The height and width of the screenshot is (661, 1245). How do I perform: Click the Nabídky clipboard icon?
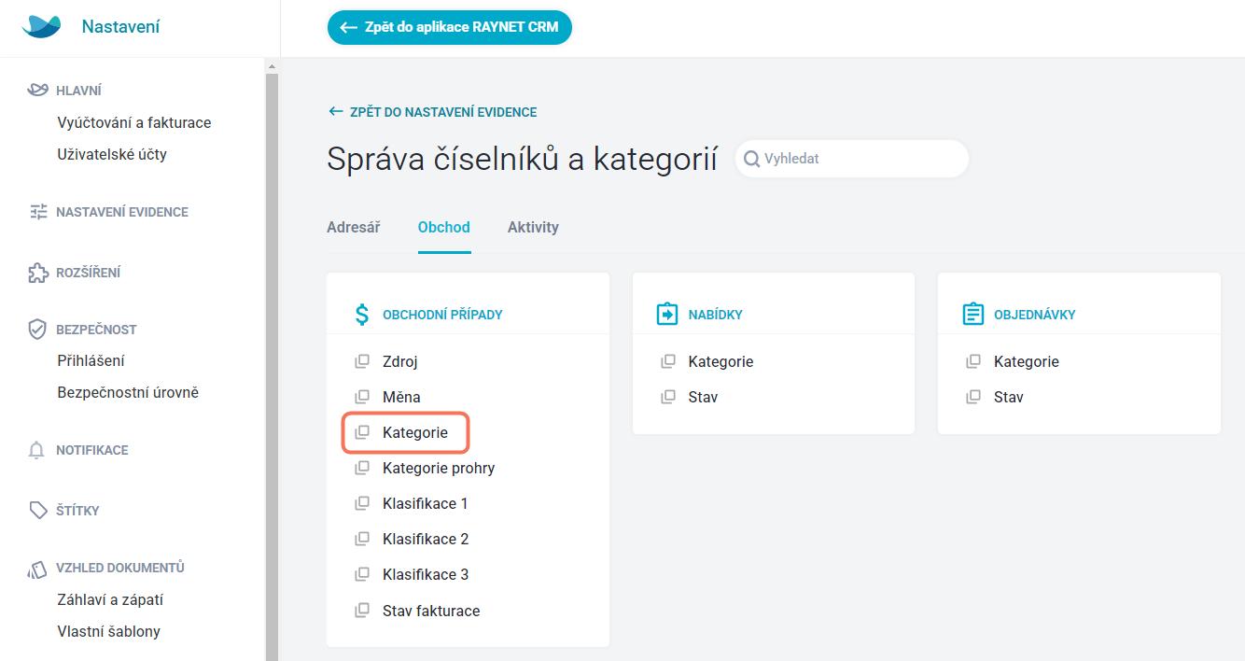(x=667, y=314)
